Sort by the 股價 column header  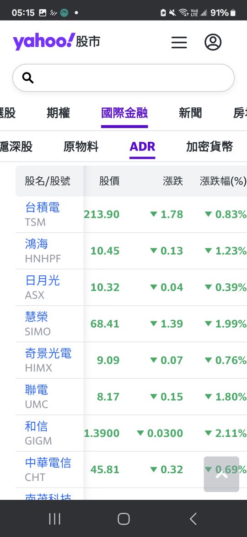[x=109, y=181]
